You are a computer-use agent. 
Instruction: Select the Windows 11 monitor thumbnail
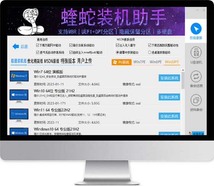click(19, 115)
